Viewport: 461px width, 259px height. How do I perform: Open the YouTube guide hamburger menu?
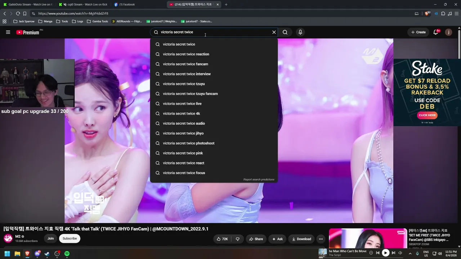8,32
